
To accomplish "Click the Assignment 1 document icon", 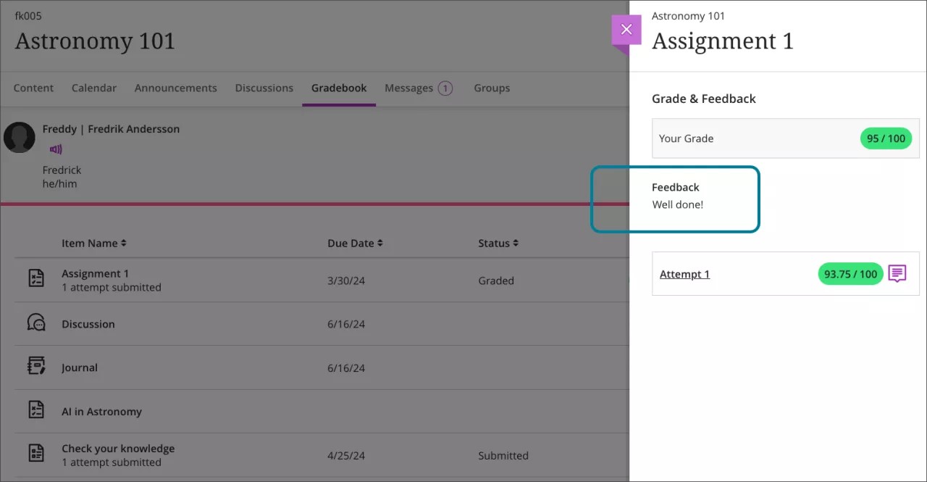I will [35, 277].
